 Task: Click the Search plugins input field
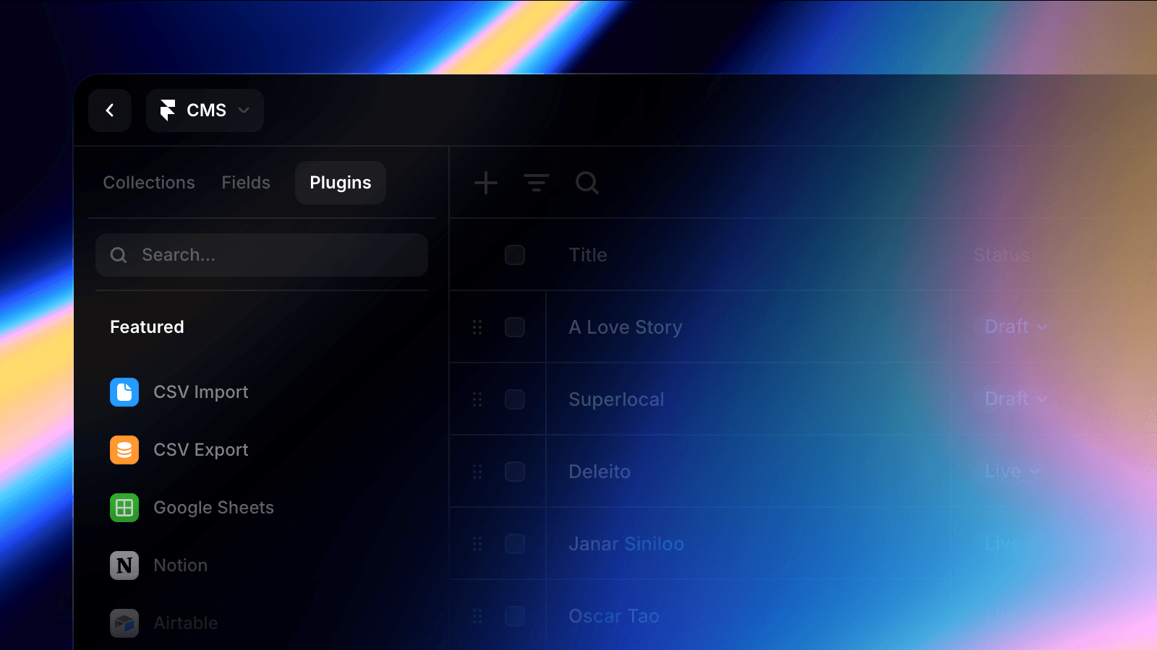click(x=262, y=255)
